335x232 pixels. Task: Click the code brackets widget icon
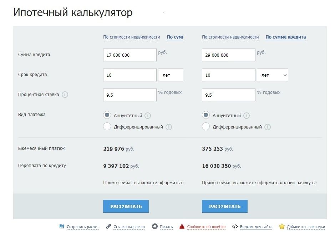pos(234,226)
